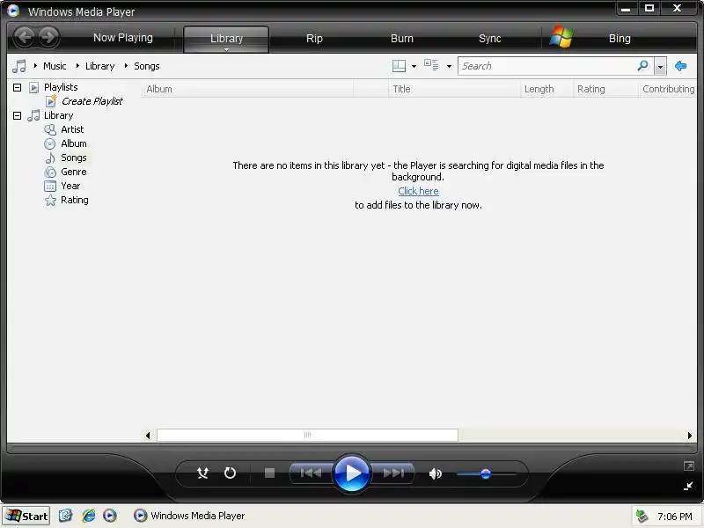
Task: Click the scrollbar left arrow
Action: pos(148,435)
